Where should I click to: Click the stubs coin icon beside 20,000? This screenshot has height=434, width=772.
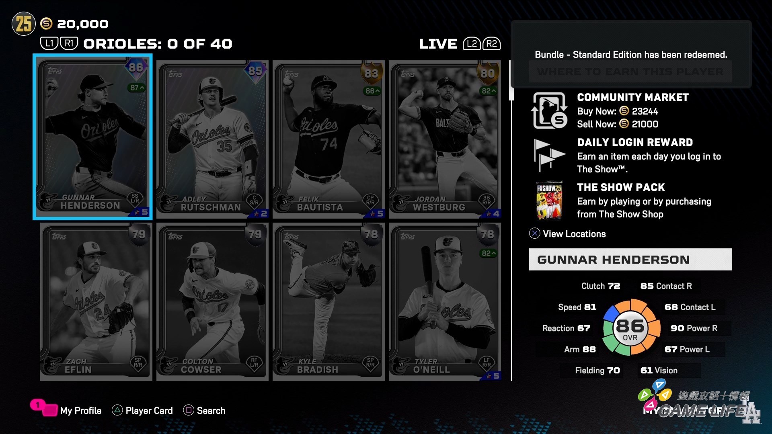click(47, 24)
